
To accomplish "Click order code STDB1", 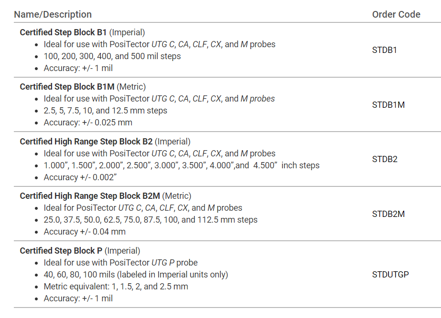I will click(385, 50).
